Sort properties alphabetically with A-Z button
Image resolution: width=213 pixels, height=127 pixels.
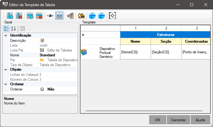13,29
